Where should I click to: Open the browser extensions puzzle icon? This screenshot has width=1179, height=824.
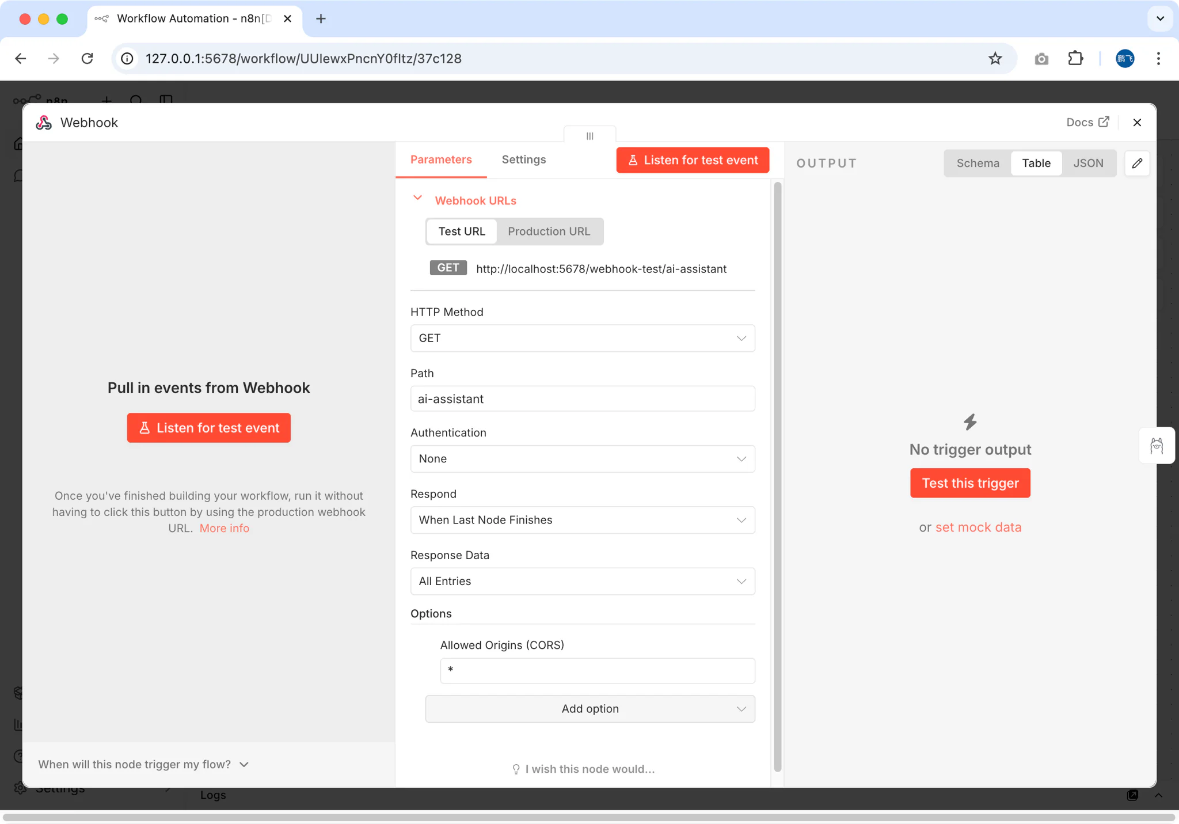click(x=1075, y=58)
